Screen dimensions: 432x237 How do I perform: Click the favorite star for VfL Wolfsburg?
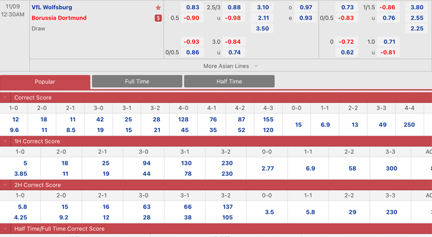158,8
